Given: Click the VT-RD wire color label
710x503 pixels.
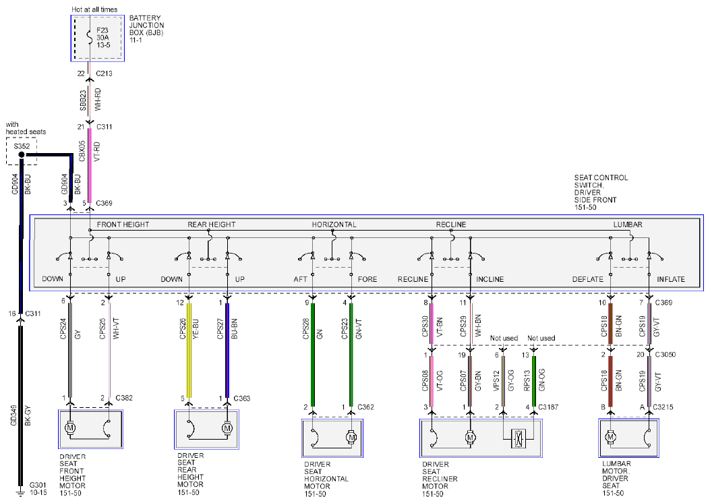Looking at the screenshot, I should click(x=97, y=152).
